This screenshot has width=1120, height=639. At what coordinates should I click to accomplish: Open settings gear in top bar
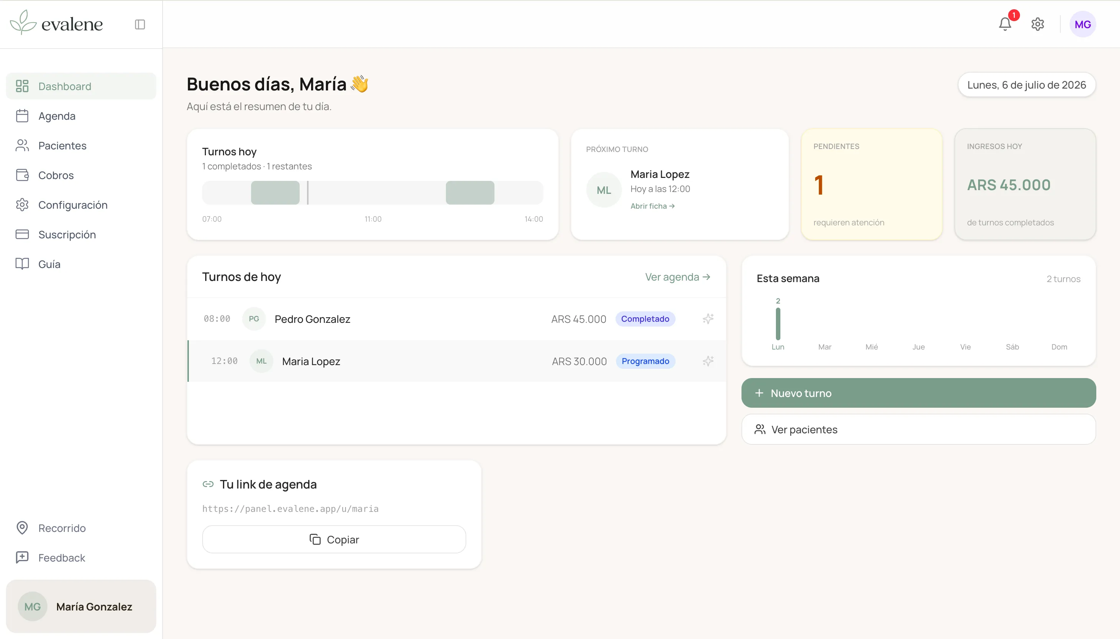(1037, 24)
